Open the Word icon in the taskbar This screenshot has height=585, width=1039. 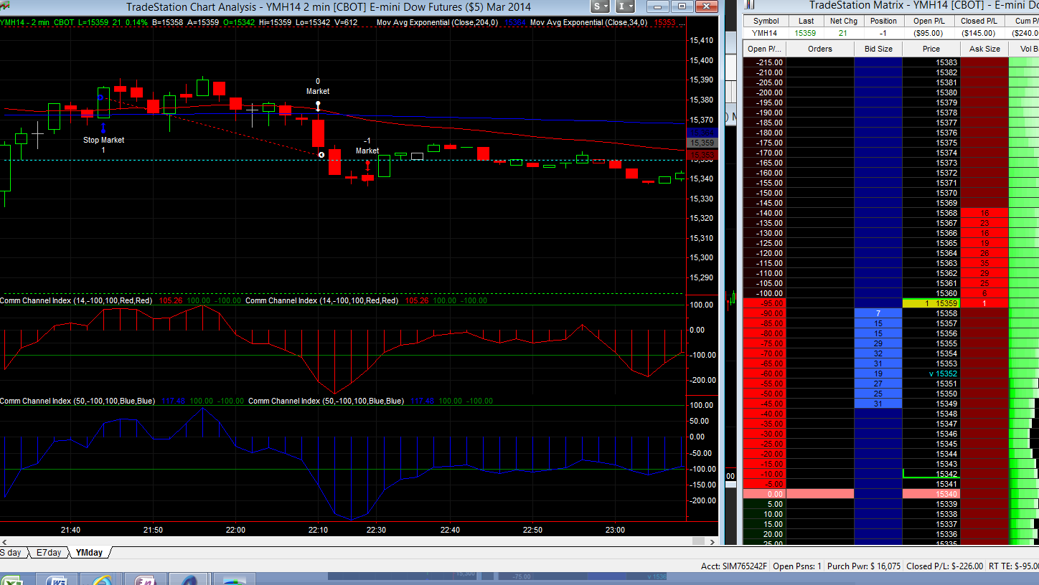pyautogui.click(x=59, y=579)
